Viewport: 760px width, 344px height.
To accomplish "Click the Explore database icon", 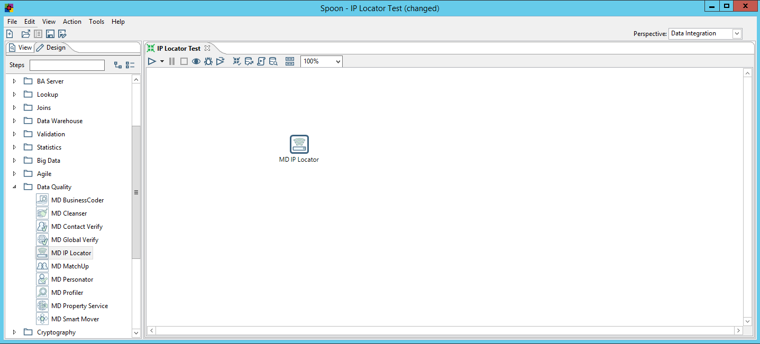I will coord(273,61).
